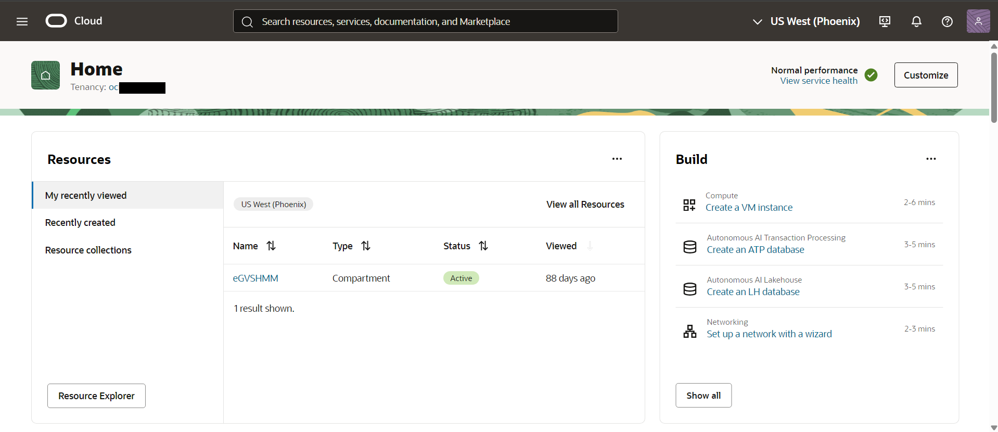998x432 pixels.
Task: Sort the table by Status column
Action: point(483,246)
